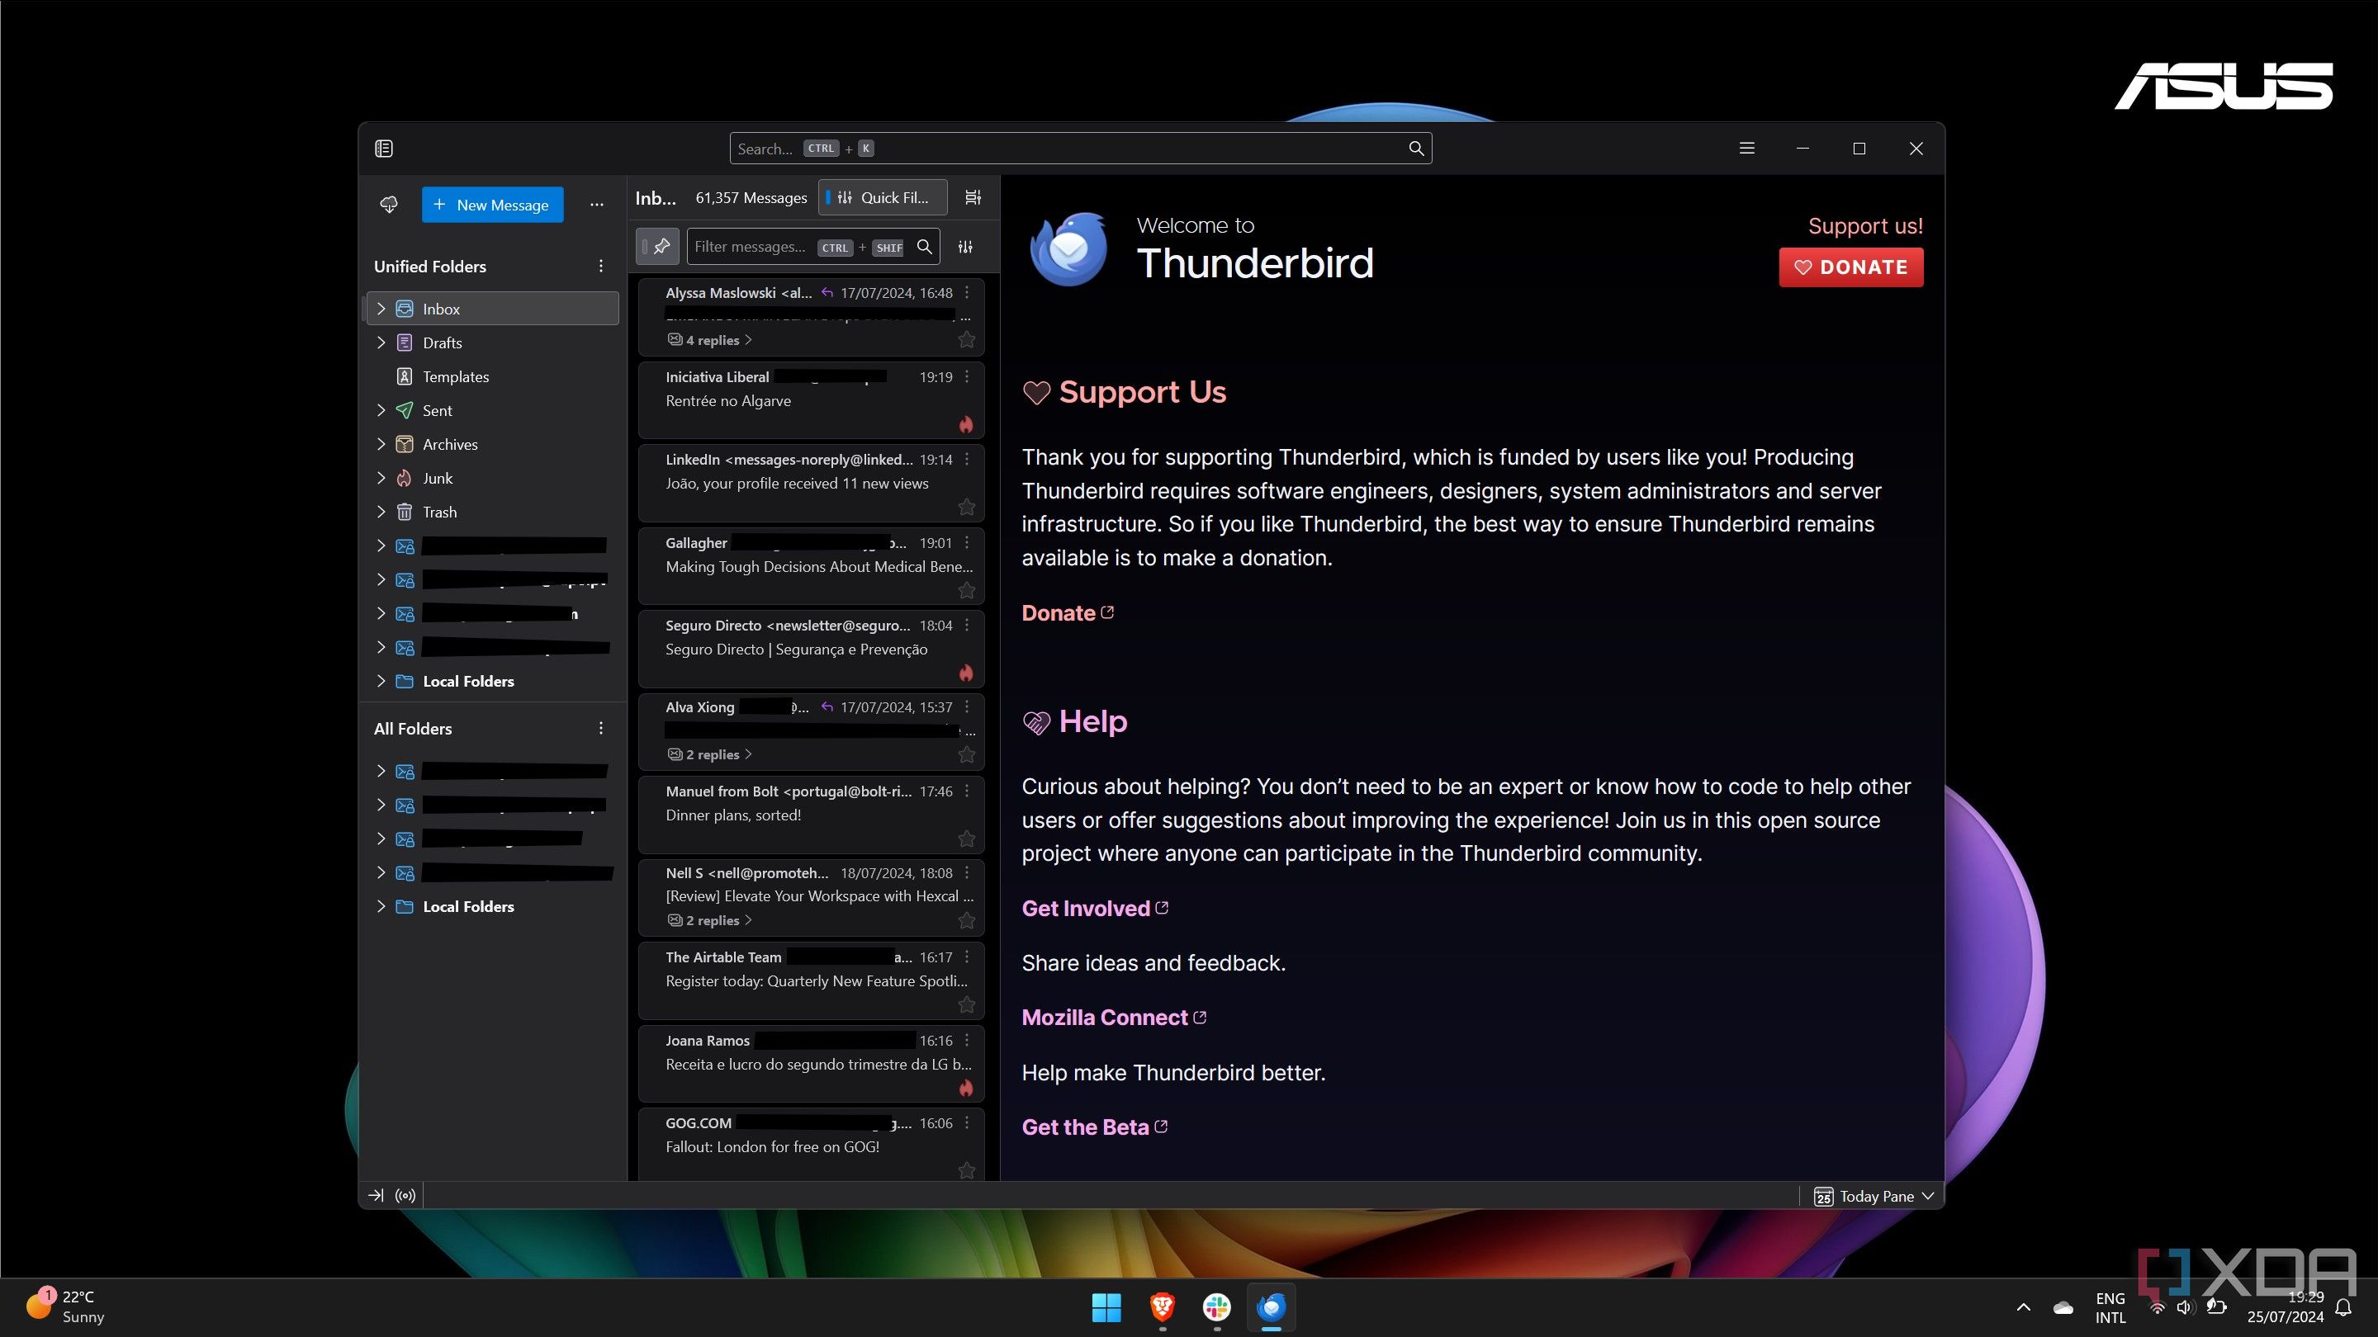Click the message list column layout icon
The height and width of the screenshot is (1337, 2378).
point(972,196)
